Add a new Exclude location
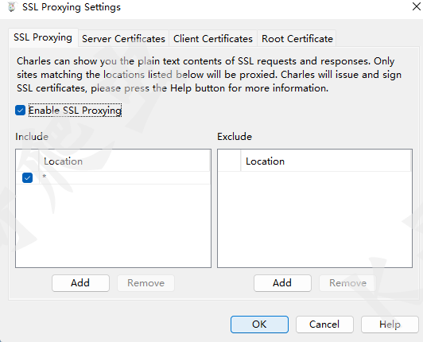This screenshot has height=342, width=423. [282, 283]
